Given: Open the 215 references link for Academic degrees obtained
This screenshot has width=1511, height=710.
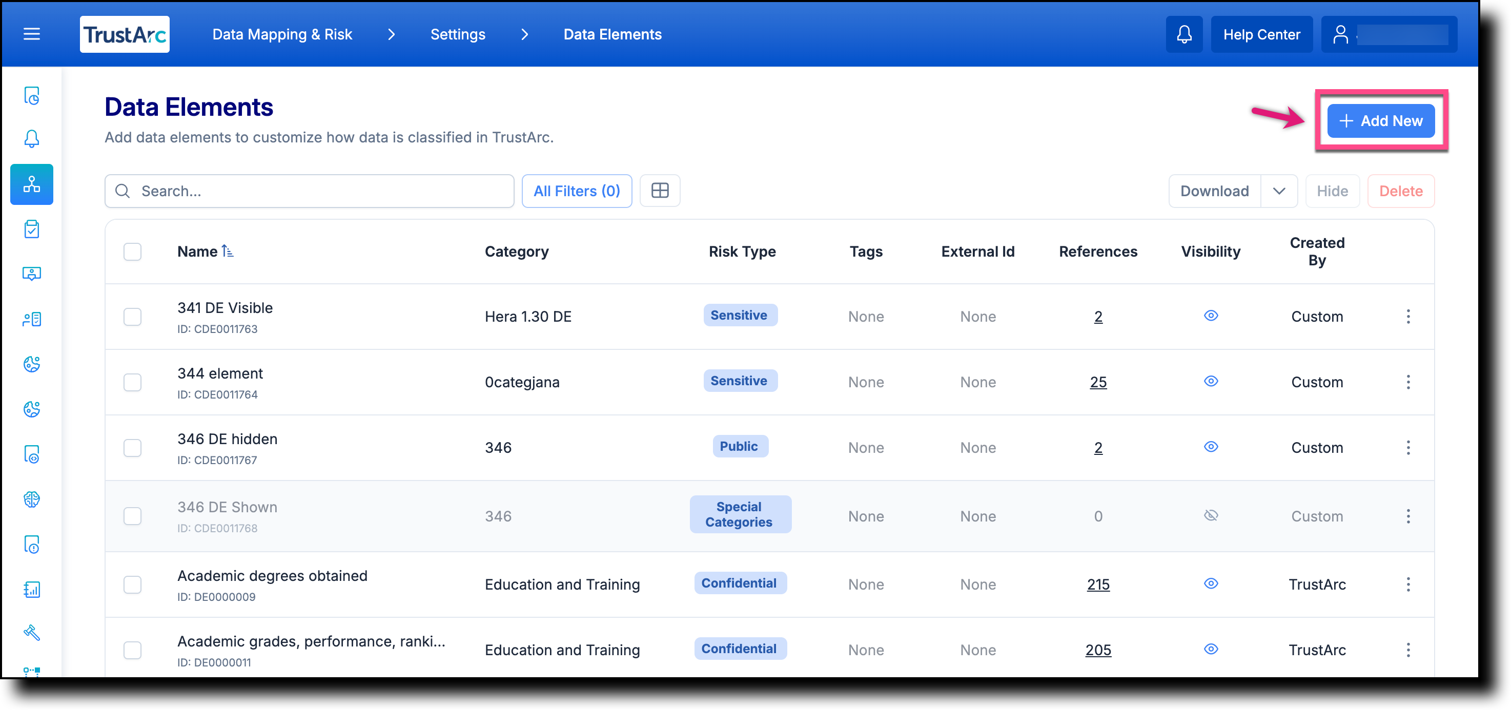Looking at the screenshot, I should coord(1097,584).
